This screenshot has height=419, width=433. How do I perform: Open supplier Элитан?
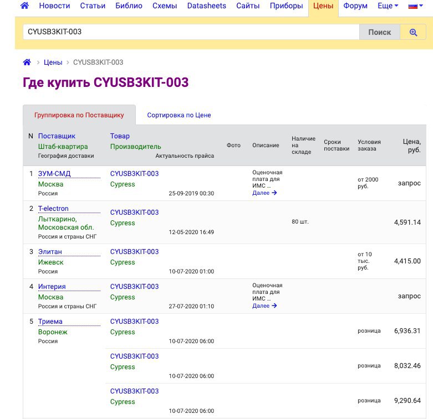pyautogui.click(x=50, y=252)
